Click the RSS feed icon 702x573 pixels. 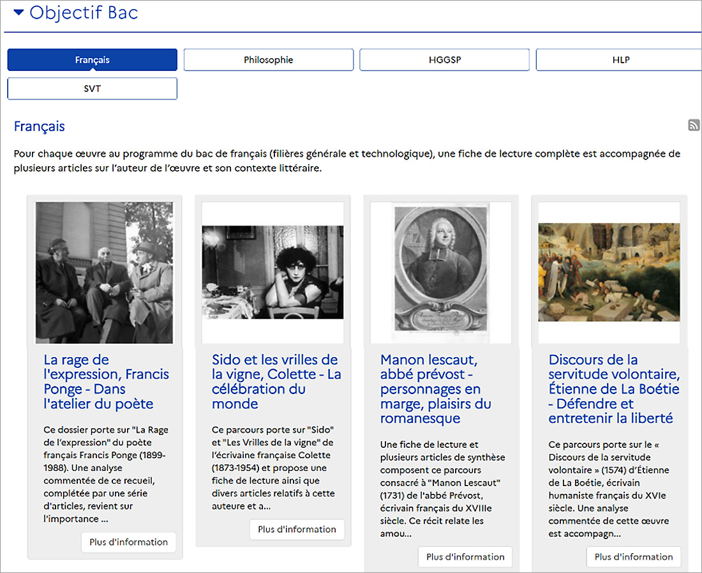[694, 126]
